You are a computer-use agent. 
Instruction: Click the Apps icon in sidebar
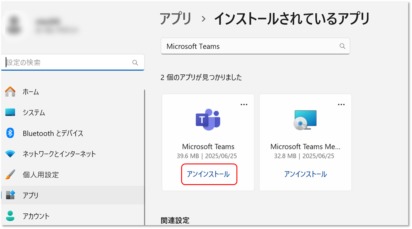pos(10,195)
